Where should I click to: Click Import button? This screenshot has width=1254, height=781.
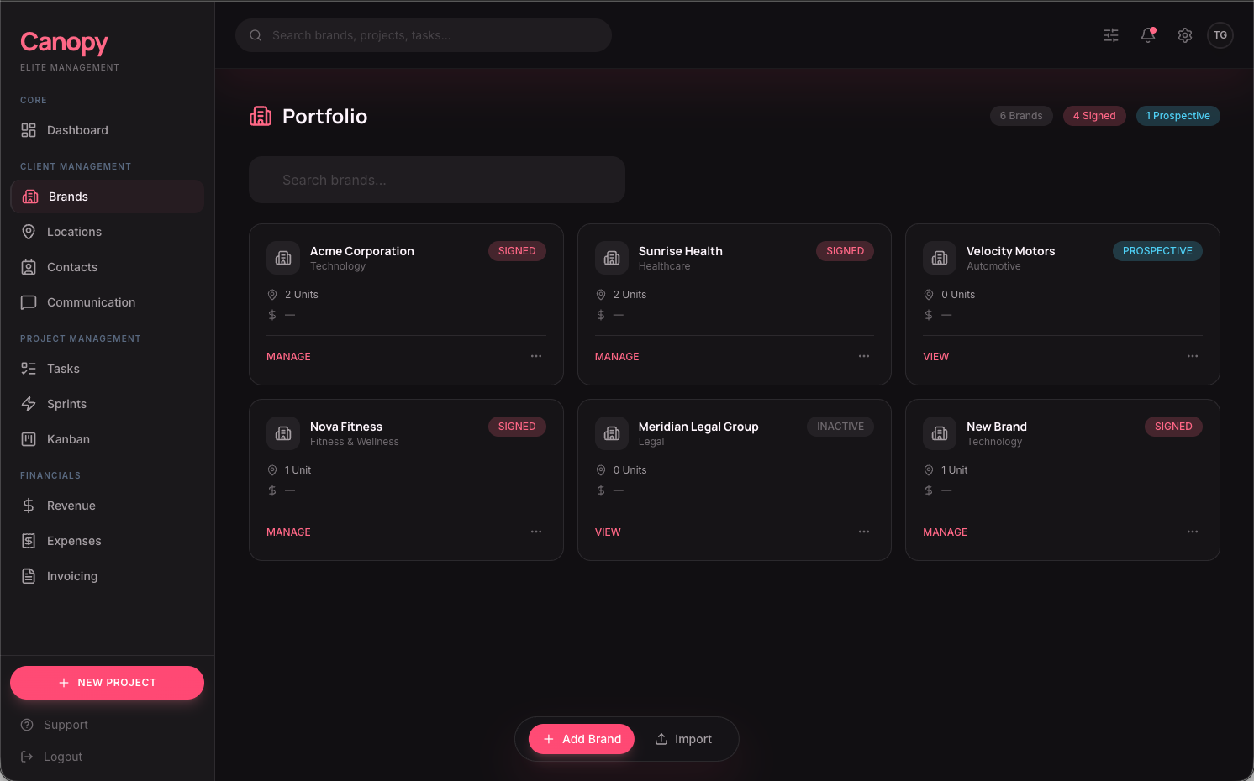coord(683,739)
